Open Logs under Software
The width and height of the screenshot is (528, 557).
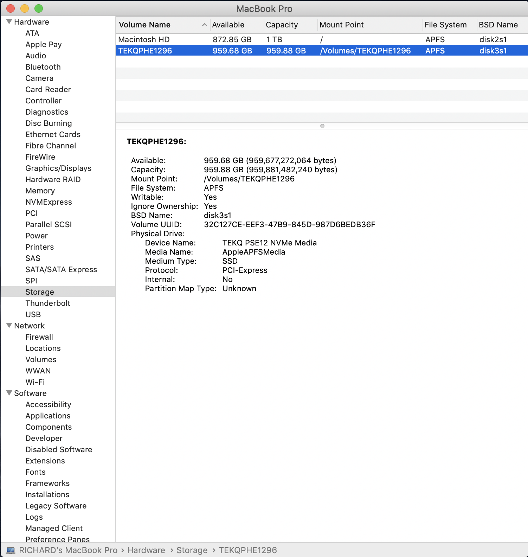pyautogui.click(x=34, y=517)
